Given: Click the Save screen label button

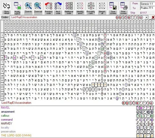Looking at the screenshot, I should [113, 13].
